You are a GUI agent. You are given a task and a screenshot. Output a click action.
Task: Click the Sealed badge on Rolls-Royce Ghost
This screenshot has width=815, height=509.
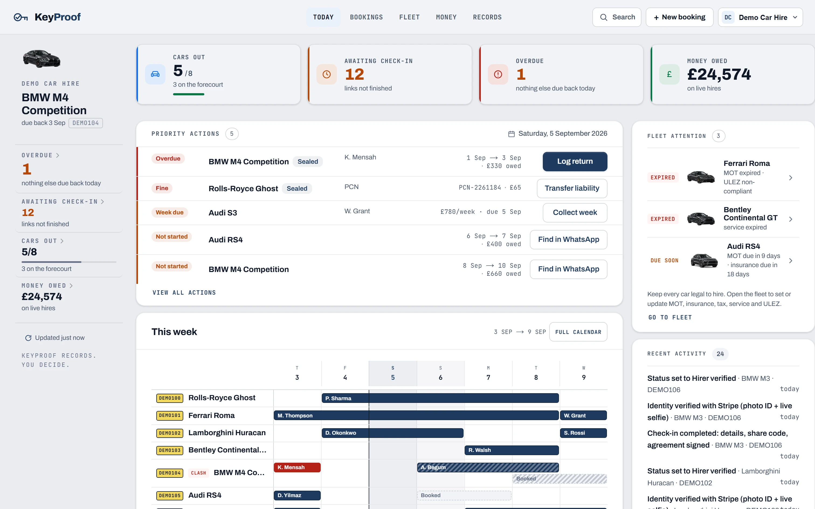(297, 189)
